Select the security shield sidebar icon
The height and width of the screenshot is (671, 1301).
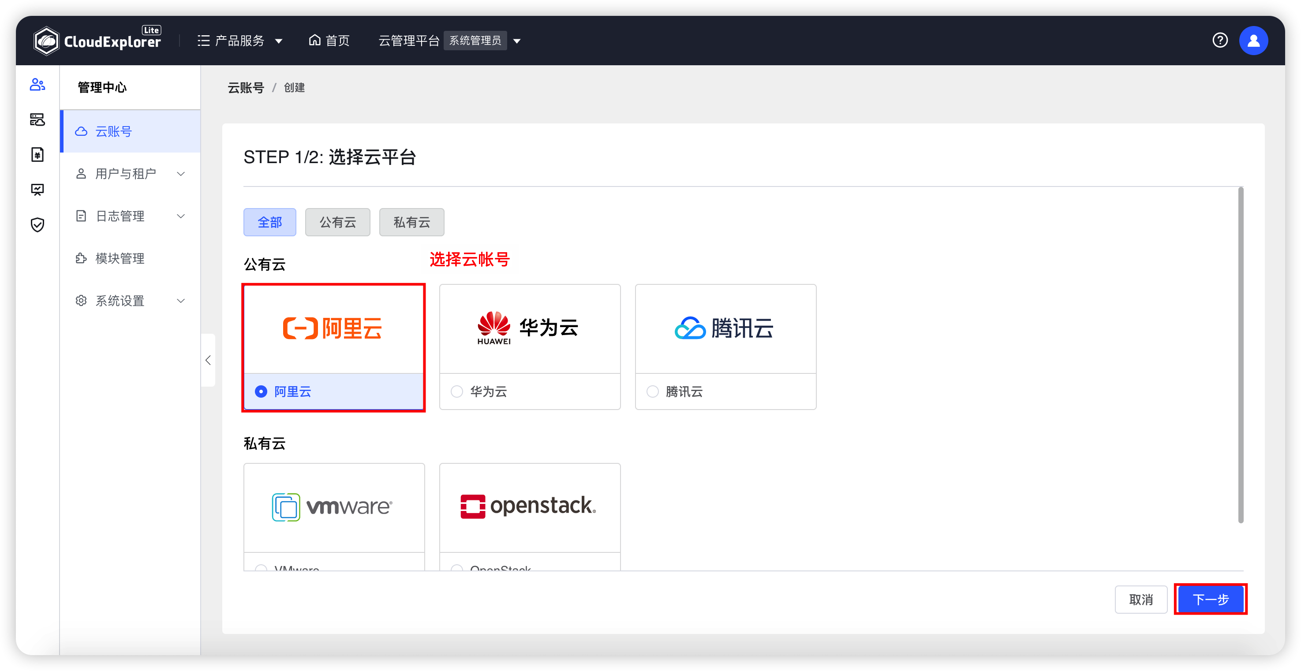point(37,225)
